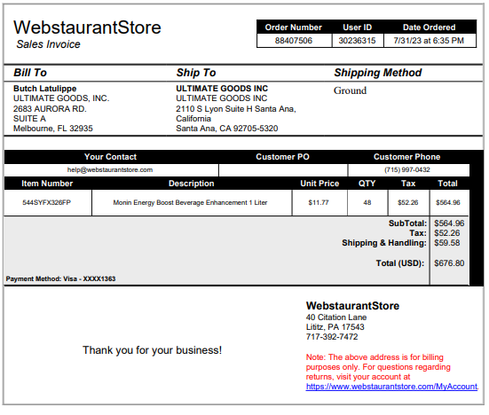Image resolution: width=489 pixels, height=415 pixels.
Task: Click the Sales Invoice subtitle
Action: point(48,44)
